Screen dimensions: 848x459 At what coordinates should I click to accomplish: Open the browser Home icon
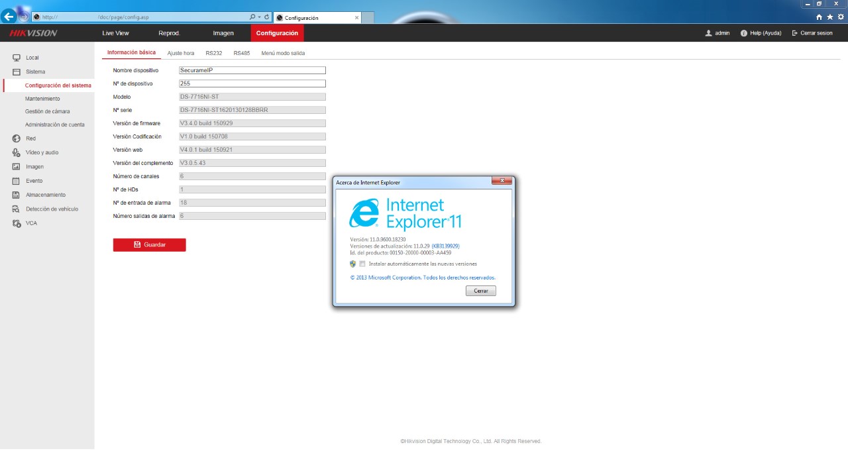point(819,17)
